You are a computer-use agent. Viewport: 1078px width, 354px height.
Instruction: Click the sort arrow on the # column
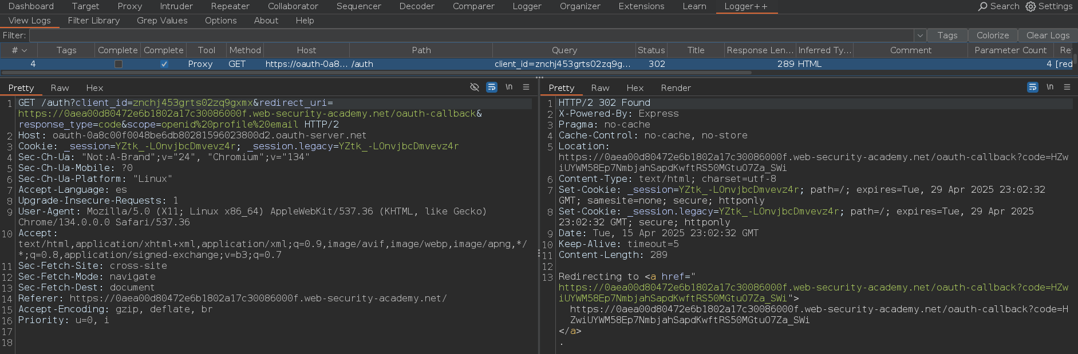tap(24, 50)
